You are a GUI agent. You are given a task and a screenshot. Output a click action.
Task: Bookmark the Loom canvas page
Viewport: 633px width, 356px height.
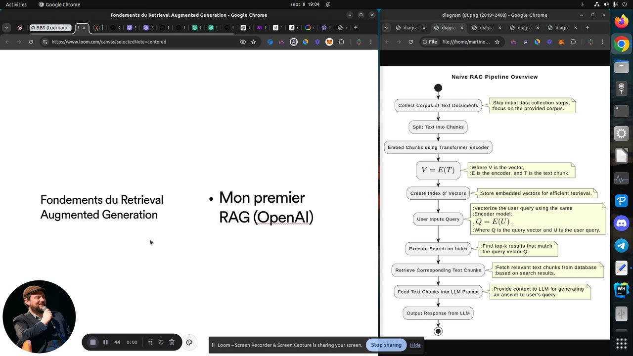254,42
